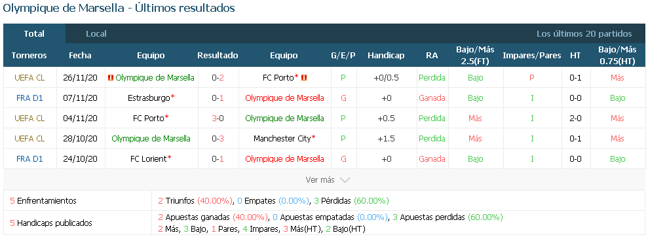Open Manchester City team link
Viewport: 648px width, 239px height.
(x=282, y=139)
